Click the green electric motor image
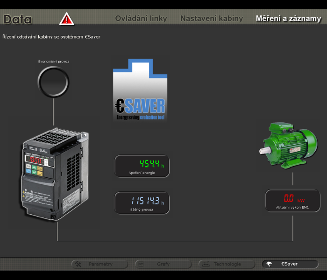The height and width of the screenshot is (280, 327). pyautogui.click(x=289, y=146)
